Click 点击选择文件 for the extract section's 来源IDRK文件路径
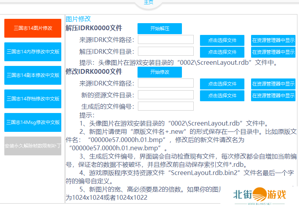299x206 pixels. pyautogui.click(x=222, y=40)
